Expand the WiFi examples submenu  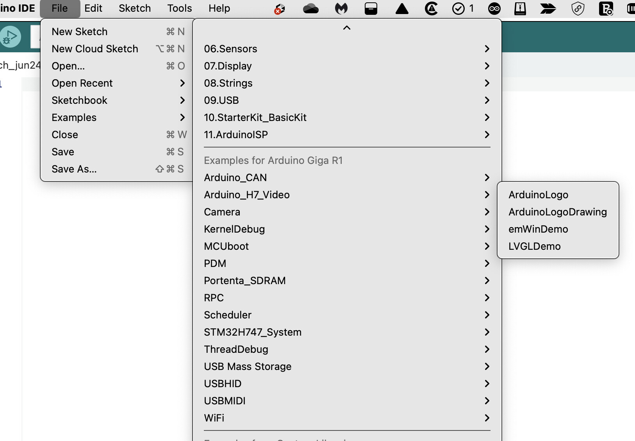click(x=347, y=418)
